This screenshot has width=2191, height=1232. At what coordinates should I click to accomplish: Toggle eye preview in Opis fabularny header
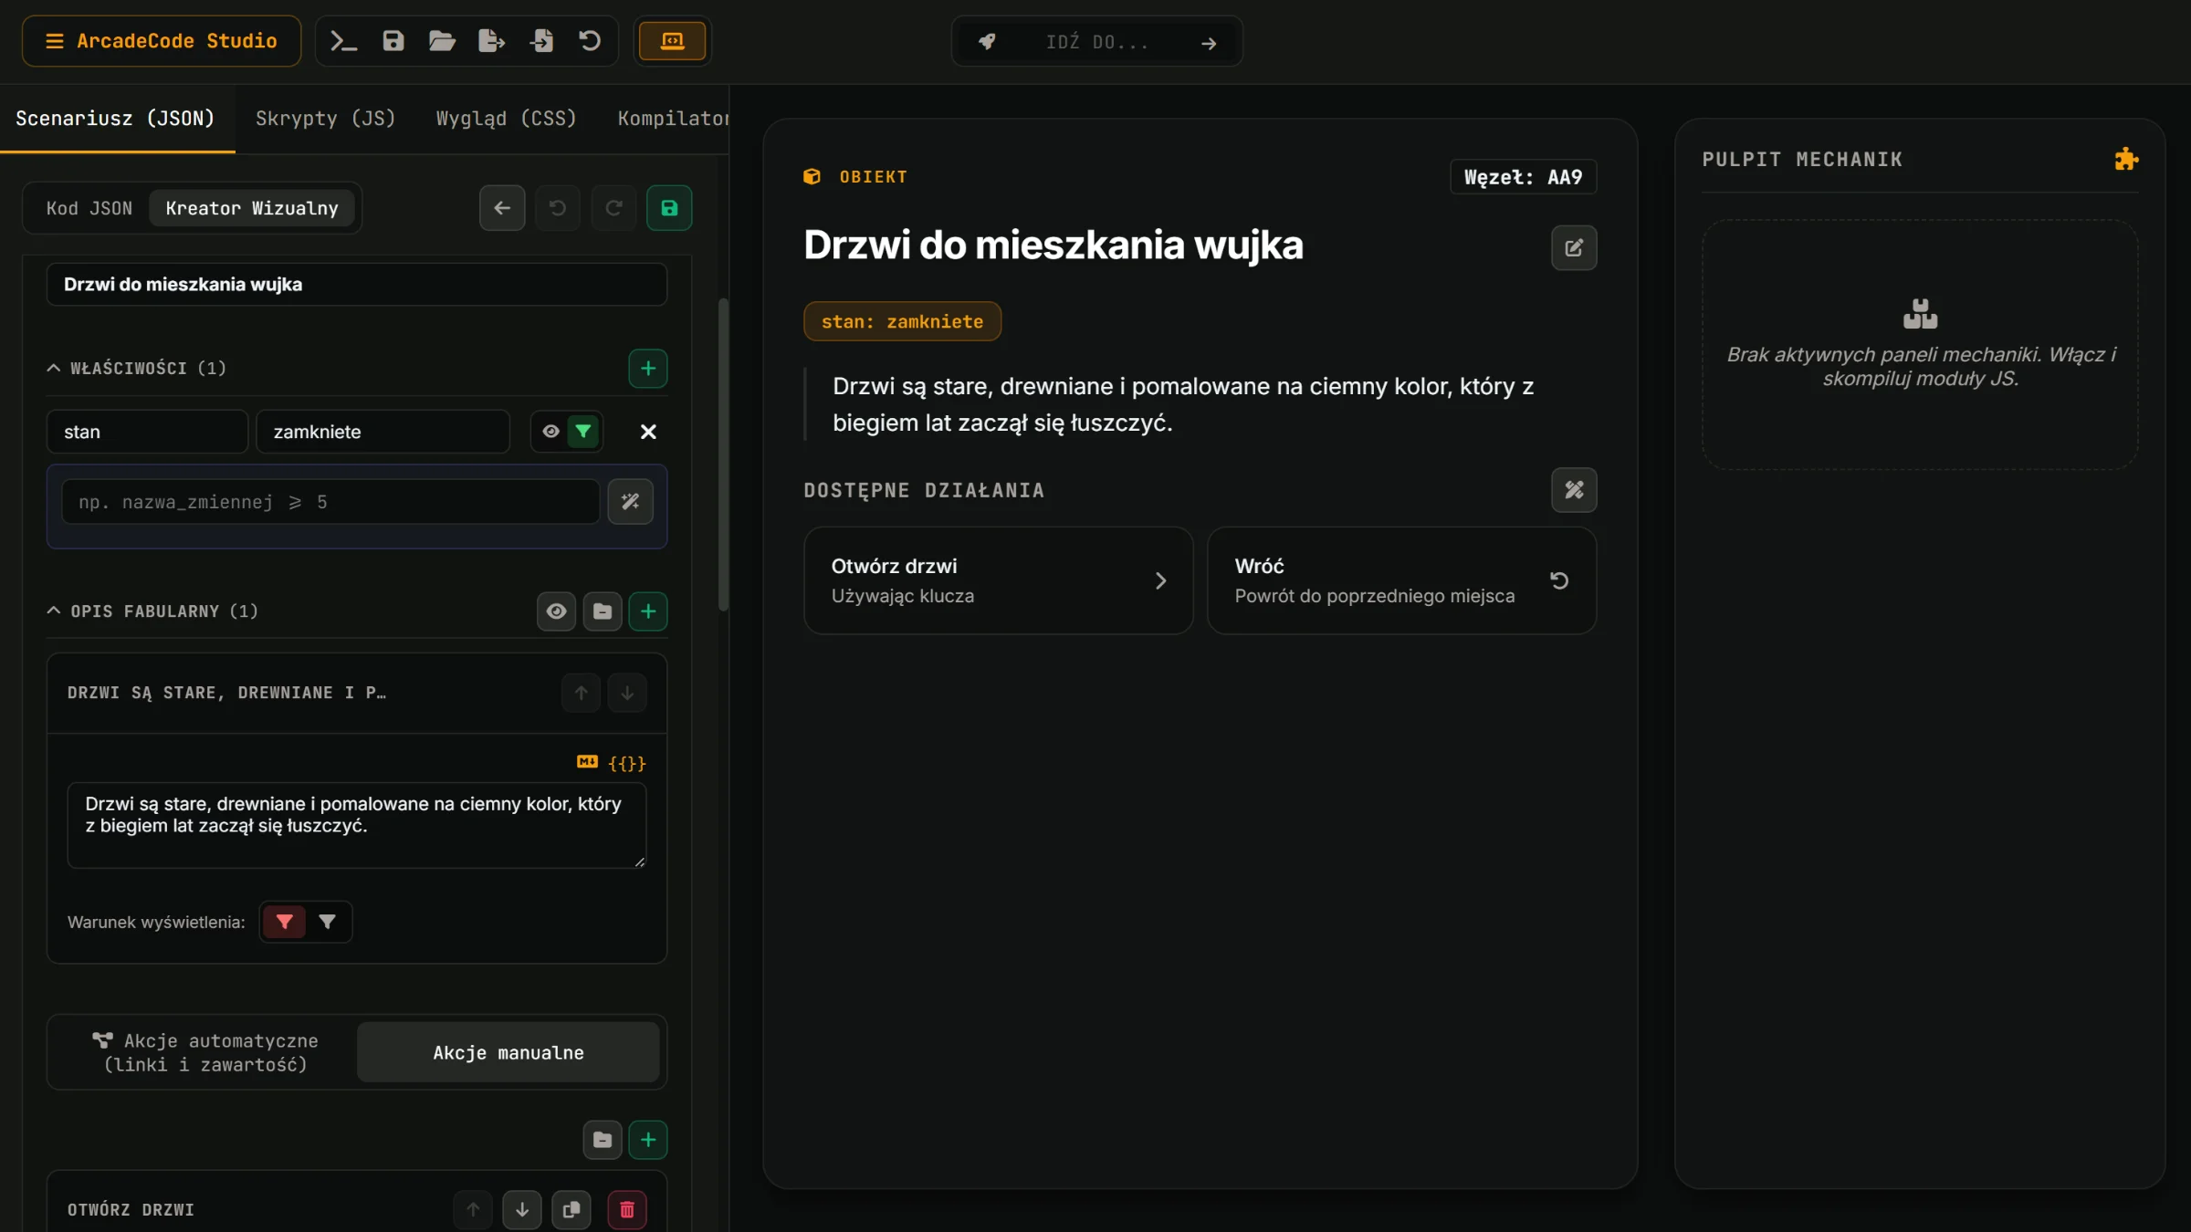(x=556, y=611)
